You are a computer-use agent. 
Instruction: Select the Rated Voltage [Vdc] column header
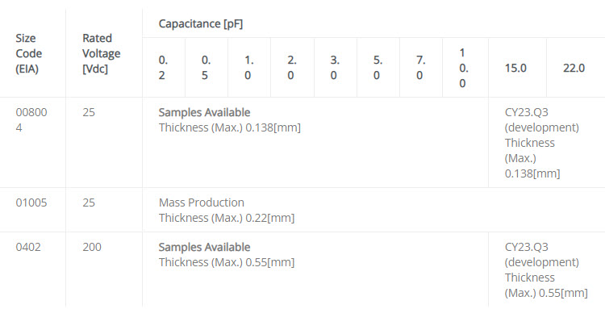(101, 53)
